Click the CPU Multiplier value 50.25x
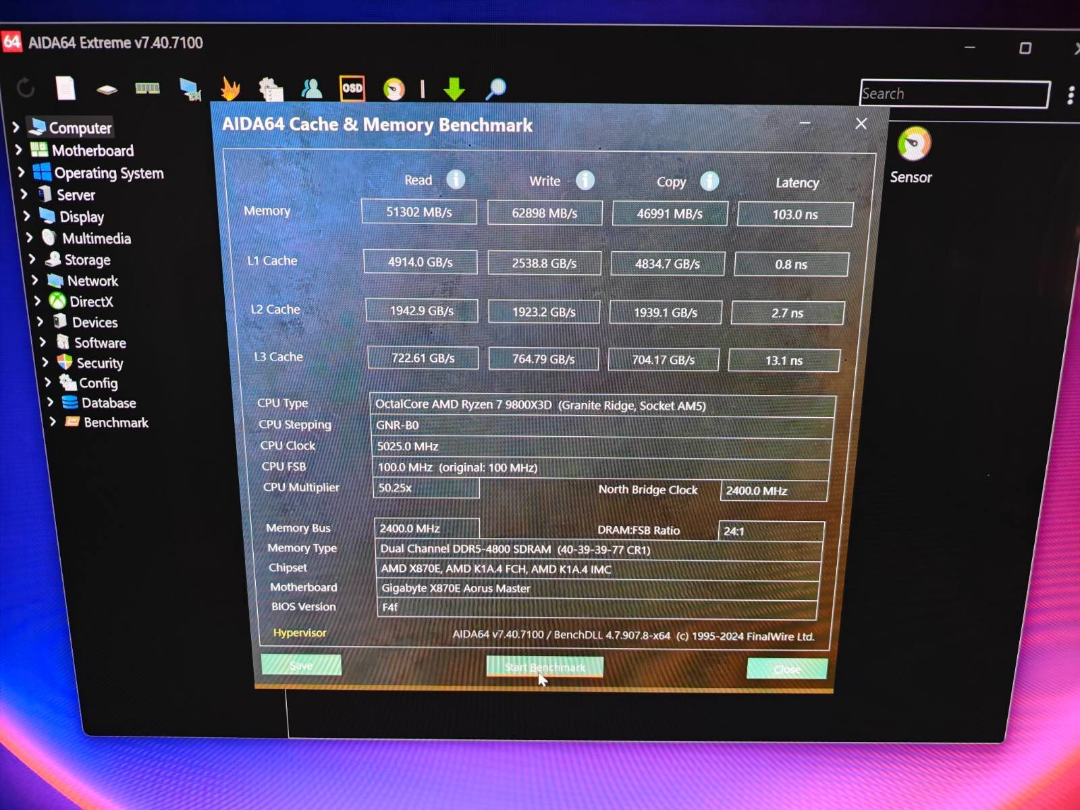1080x810 pixels. coord(426,487)
